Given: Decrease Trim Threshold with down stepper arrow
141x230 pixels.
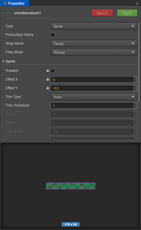Looking at the screenshot, I should click(135, 107).
